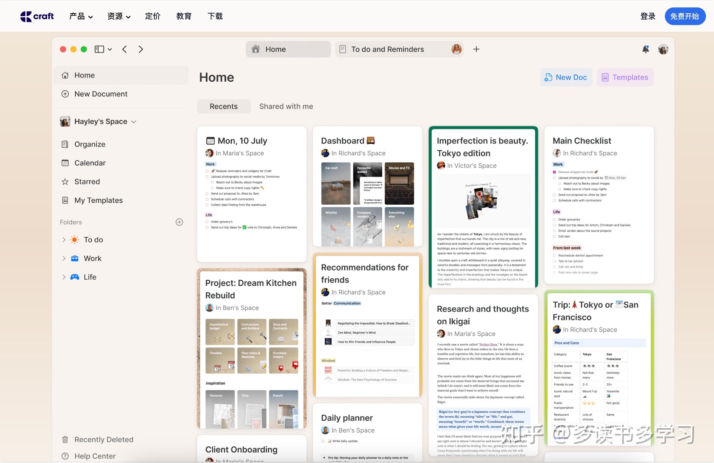
Task: Switch to the Recents tab
Action: point(224,106)
